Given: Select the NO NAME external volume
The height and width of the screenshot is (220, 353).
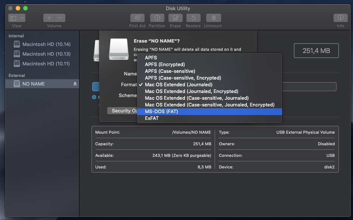Looking at the screenshot, I should 42,84.
